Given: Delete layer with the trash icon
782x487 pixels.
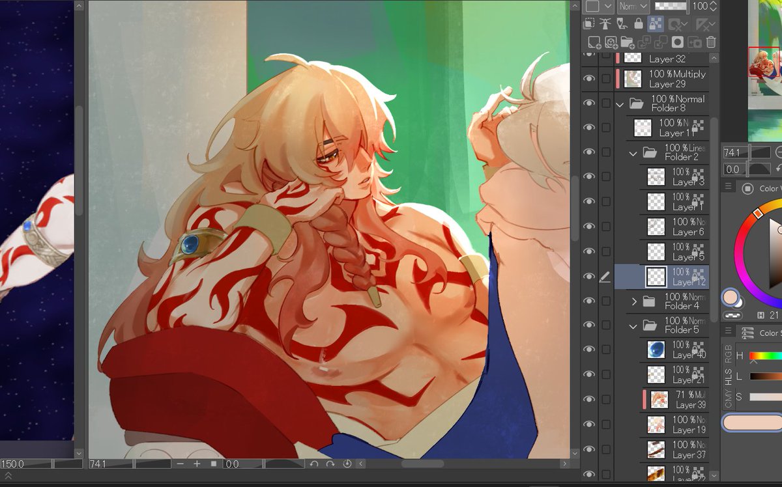Looking at the screenshot, I should coord(711,42).
